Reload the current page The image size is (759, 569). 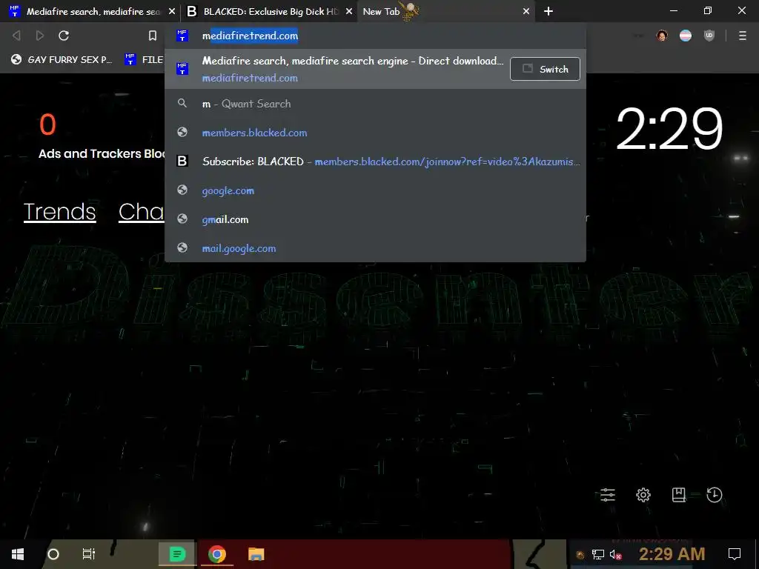pos(64,36)
